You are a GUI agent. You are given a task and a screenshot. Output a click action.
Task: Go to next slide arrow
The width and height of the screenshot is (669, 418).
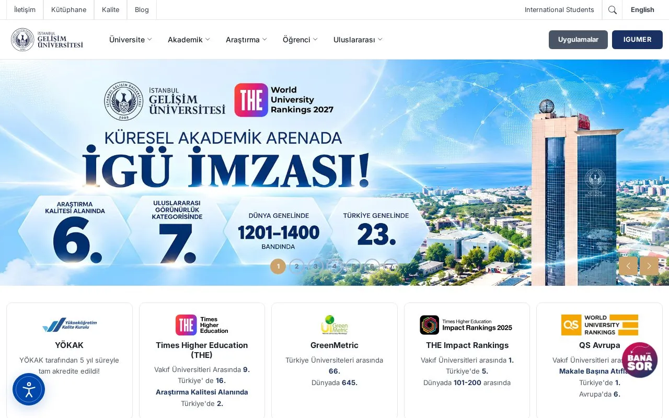click(x=649, y=266)
